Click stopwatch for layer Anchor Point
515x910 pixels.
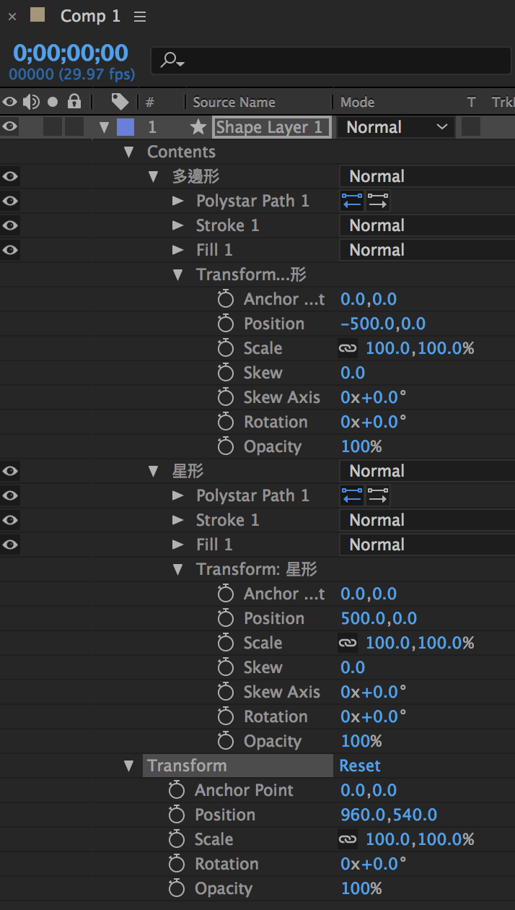coord(177,790)
